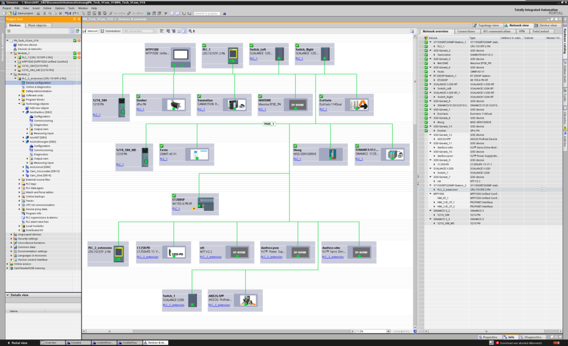The width and height of the screenshot is (568, 346).
Task: Expand the Program blocks folder
Action: [x=19, y=99]
